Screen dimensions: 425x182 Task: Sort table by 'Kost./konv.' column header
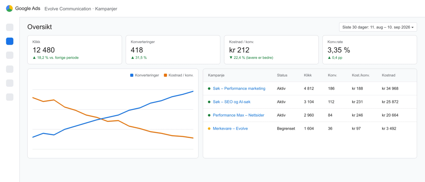coord(361,75)
